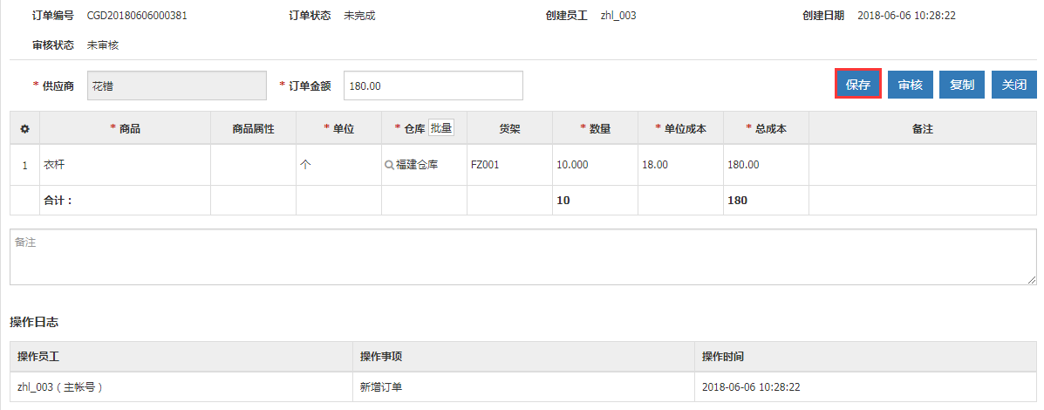Image resolution: width=1044 pixels, height=410 pixels.
Task: Click the resize handle of the 备注 textarea
Action: click(1031, 279)
